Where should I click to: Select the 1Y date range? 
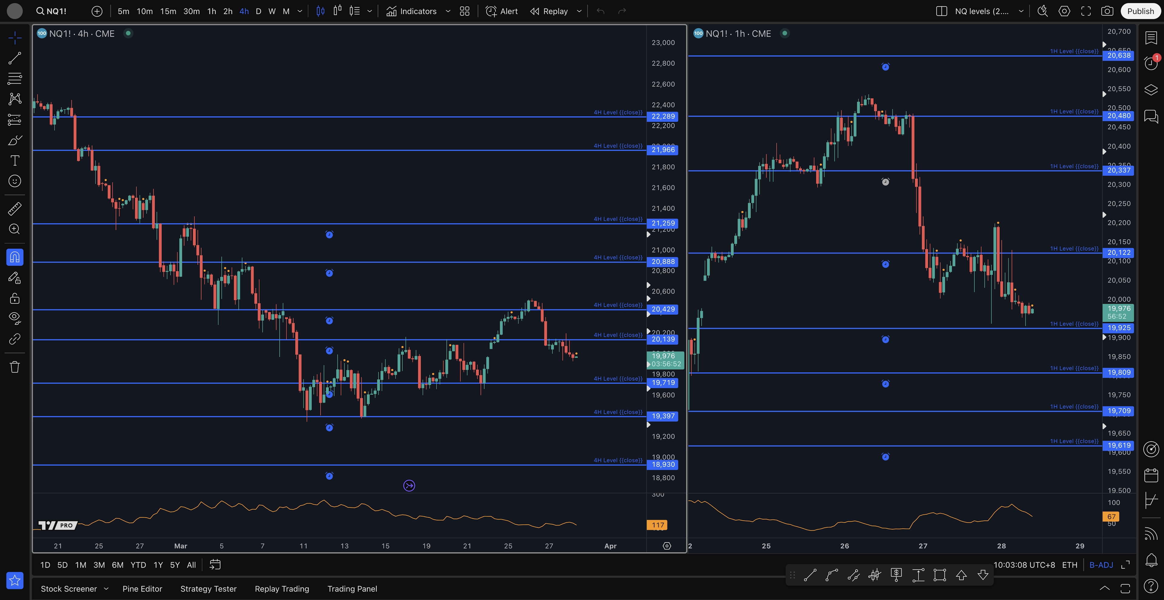[158, 565]
